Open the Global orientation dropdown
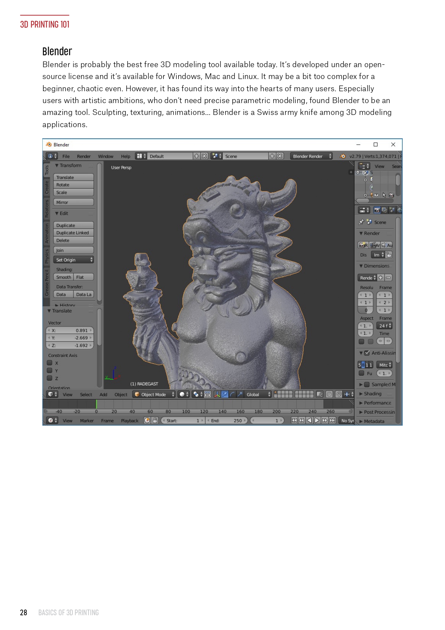The image size is (445, 630). point(258,394)
